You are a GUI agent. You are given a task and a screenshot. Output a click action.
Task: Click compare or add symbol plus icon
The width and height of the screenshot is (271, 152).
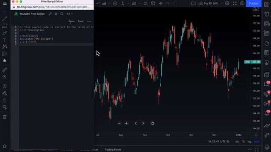(x=115, y=3)
